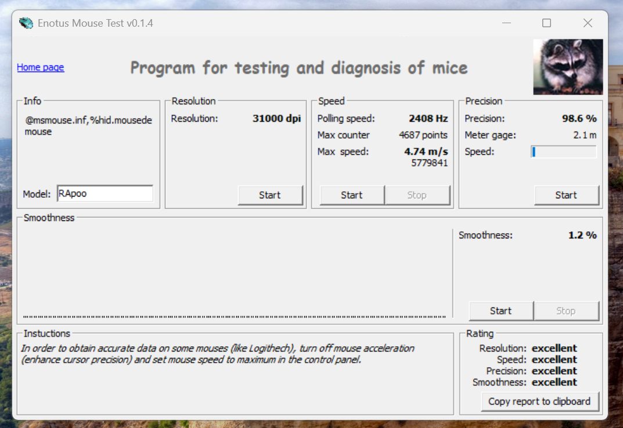Click the Speed rating 'excellent'
The width and height of the screenshot is (623, 428).
click(x=554, y=360)
